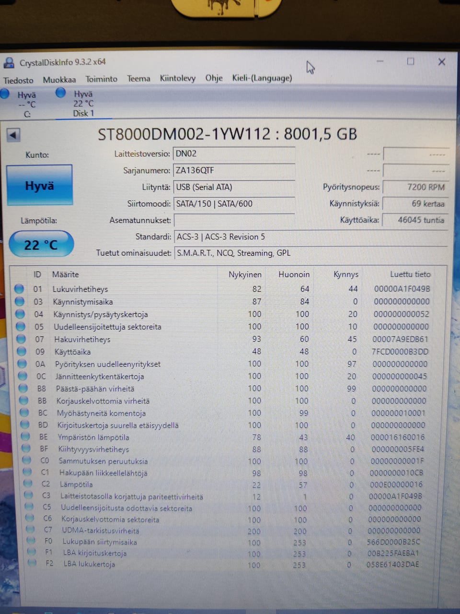Click status circle of Kiihtyvyysvirhetiheys row
460x614 pixels.
pos(26,449)
